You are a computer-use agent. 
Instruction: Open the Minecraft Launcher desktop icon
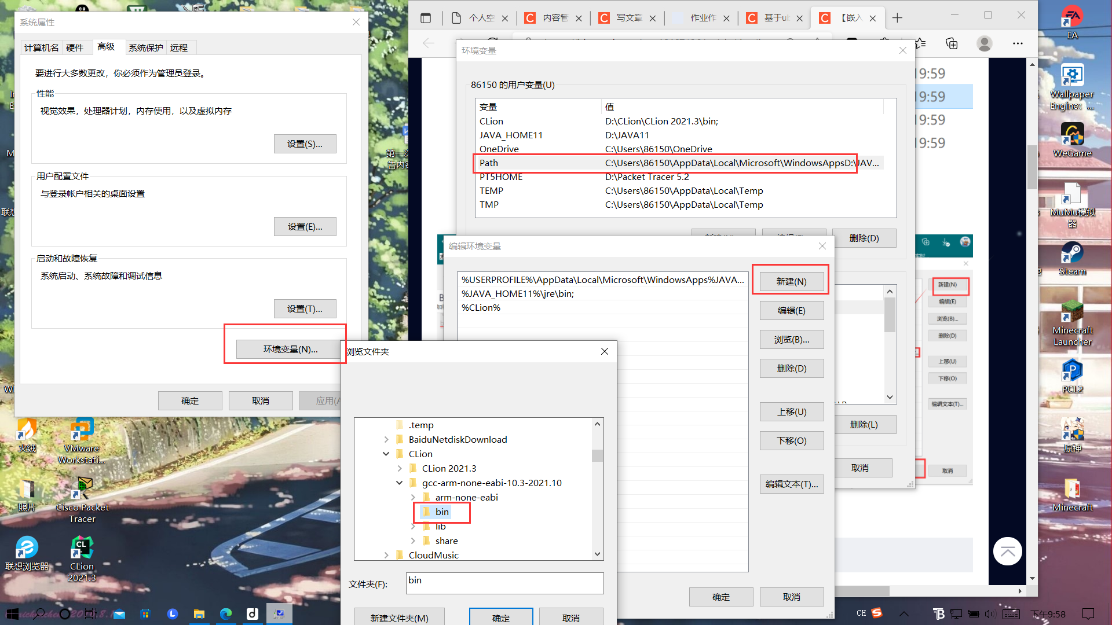[1072, 323]
